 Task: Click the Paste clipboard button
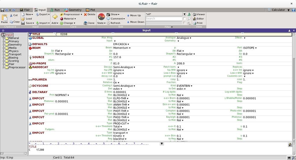coord(4,19)
